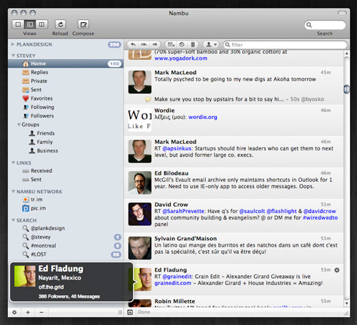Click the Reload toolbar icon
Viewport: 357px width, 325px height.
click(61, 24)
